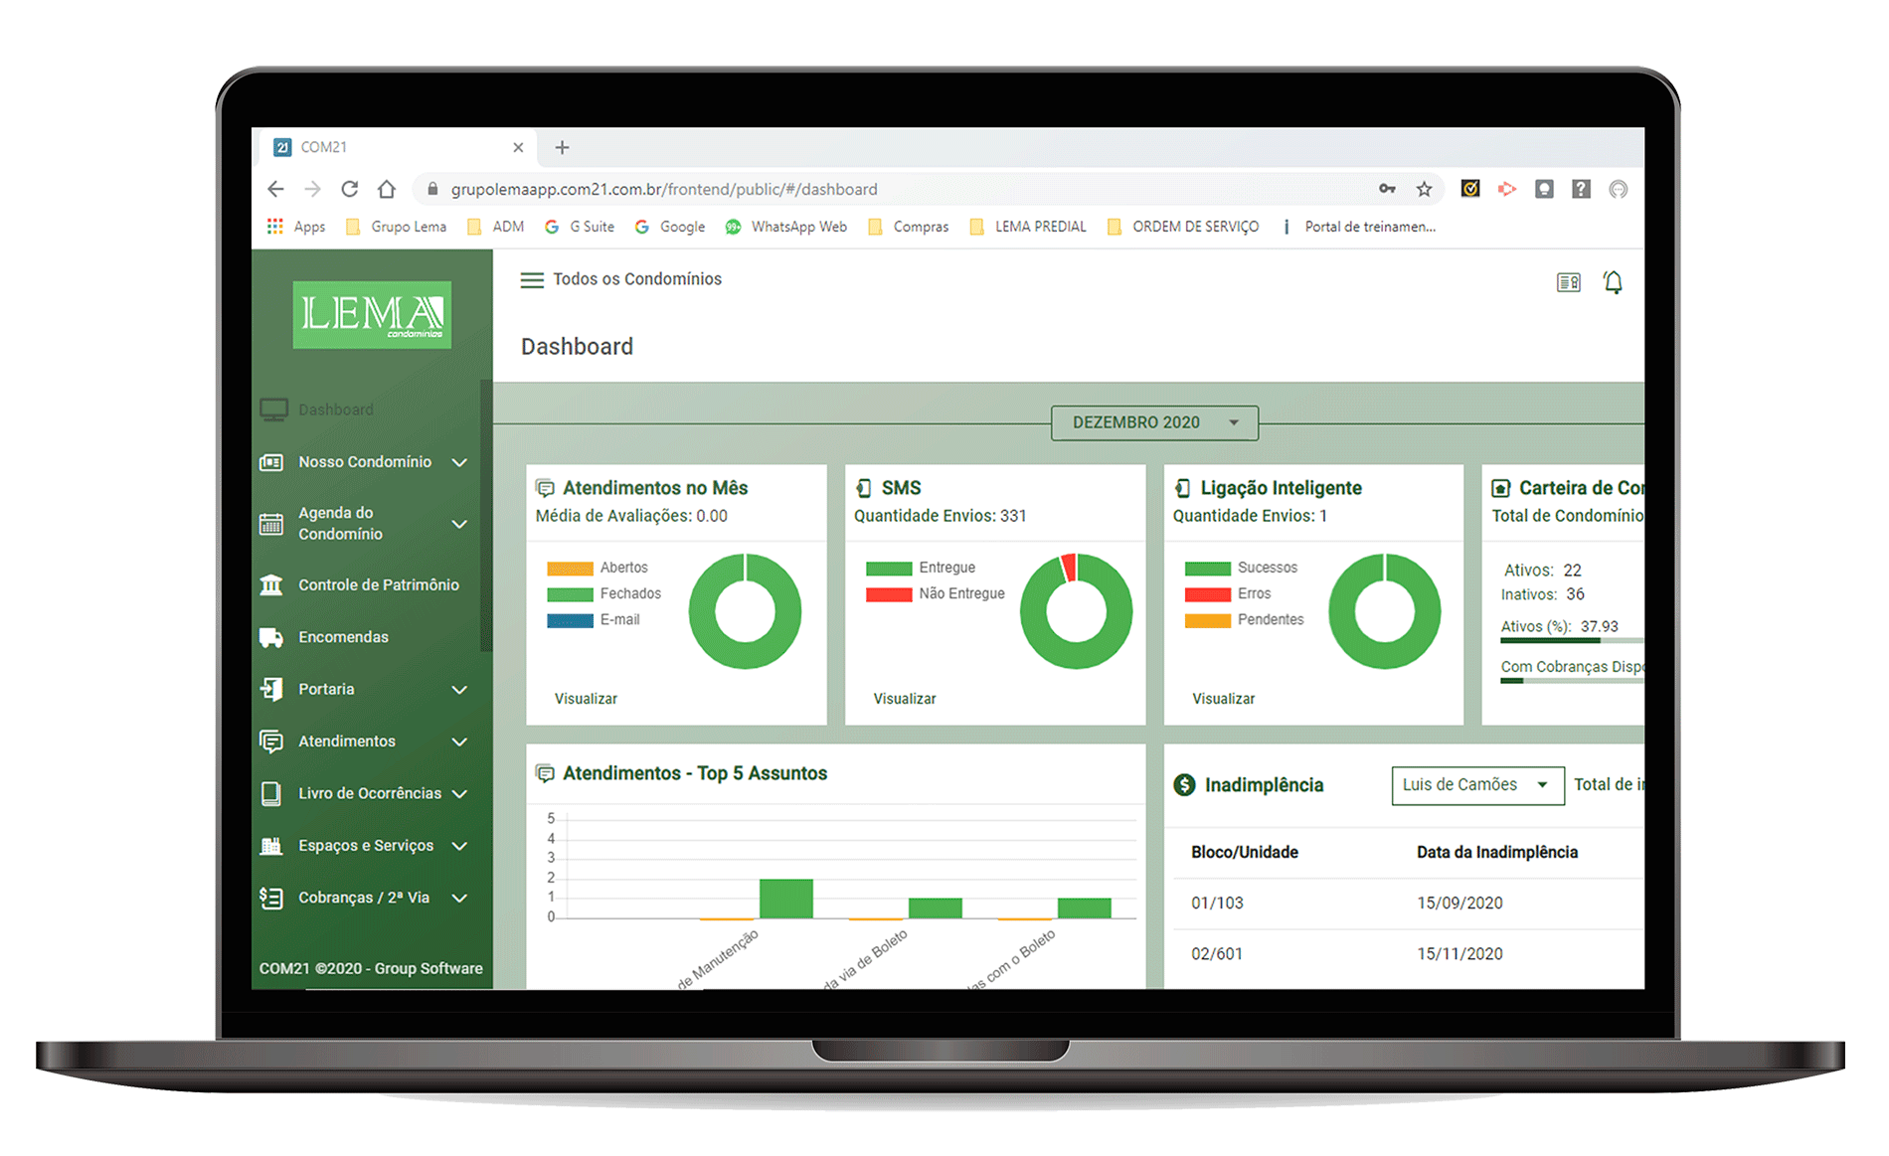Expand the Agenda do Condomínio chevron

point(459,524)
